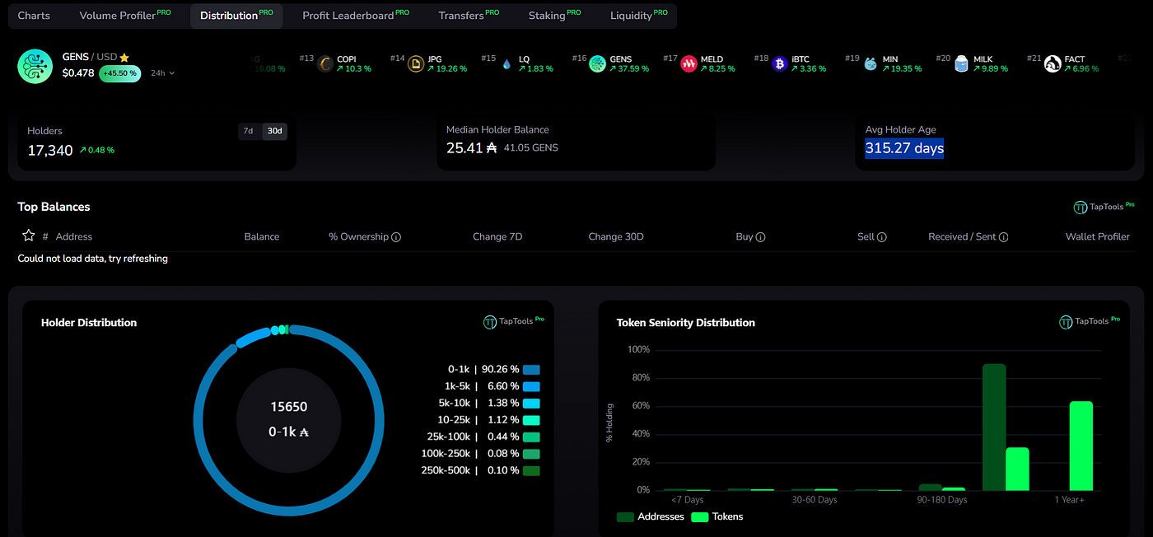Click the highlighted 315.27 days value
Image resolution: width=1153 pixels, height=537 pixels.
[x=904, y=148]
